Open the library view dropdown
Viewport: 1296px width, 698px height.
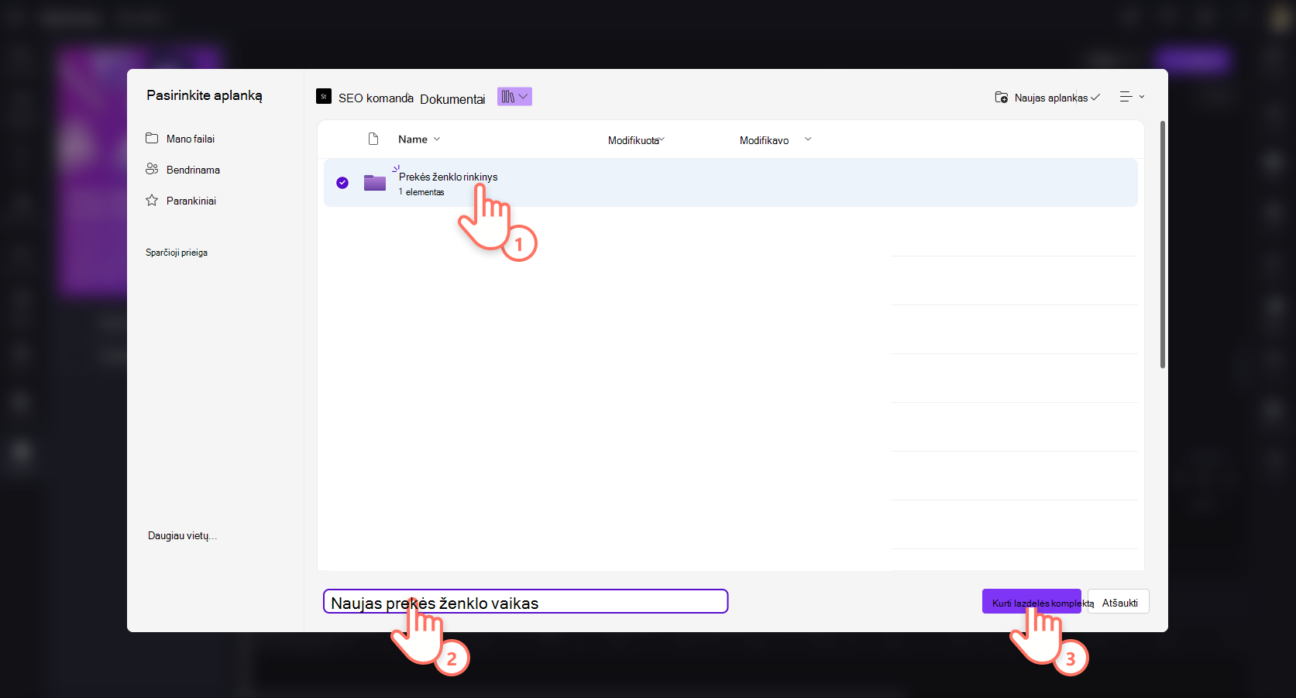[514, 97]
